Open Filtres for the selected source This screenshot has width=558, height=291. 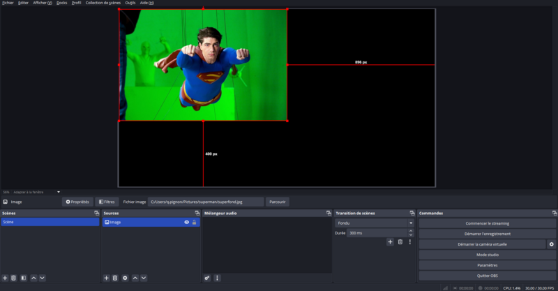pos(107,202)
